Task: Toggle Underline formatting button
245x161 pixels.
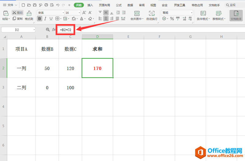Action: [51, 19]
